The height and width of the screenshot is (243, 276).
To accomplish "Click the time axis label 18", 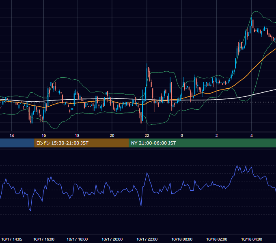I will click(77, 136).
